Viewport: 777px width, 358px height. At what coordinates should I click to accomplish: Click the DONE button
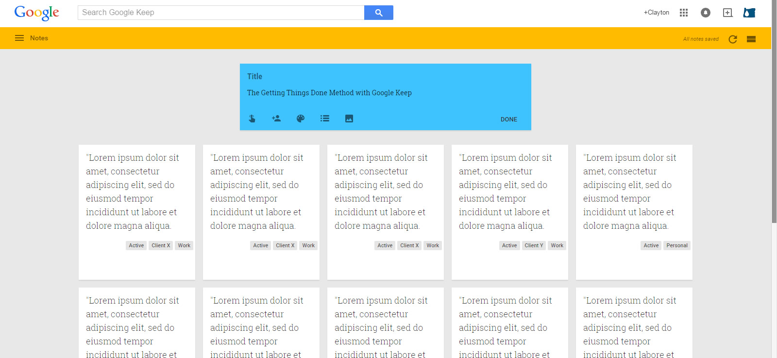coord(509,119)
